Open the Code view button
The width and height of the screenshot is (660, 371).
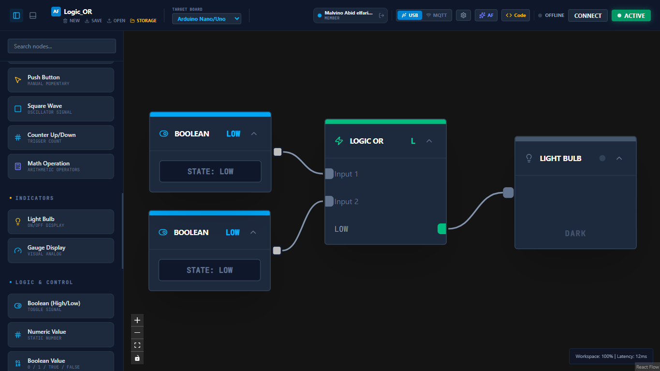click(515, 15)
